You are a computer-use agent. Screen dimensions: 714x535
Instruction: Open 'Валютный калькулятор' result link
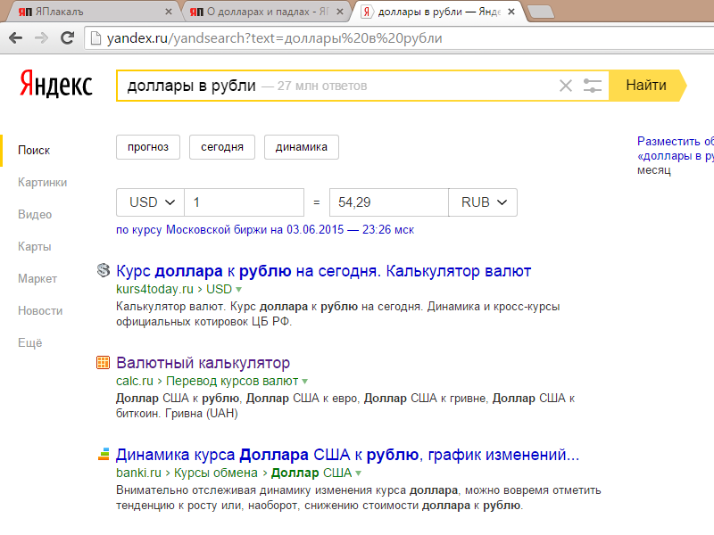pos(203,363)
